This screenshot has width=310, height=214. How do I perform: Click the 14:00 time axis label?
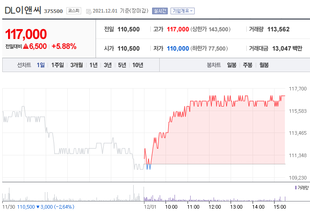[258, 207]
